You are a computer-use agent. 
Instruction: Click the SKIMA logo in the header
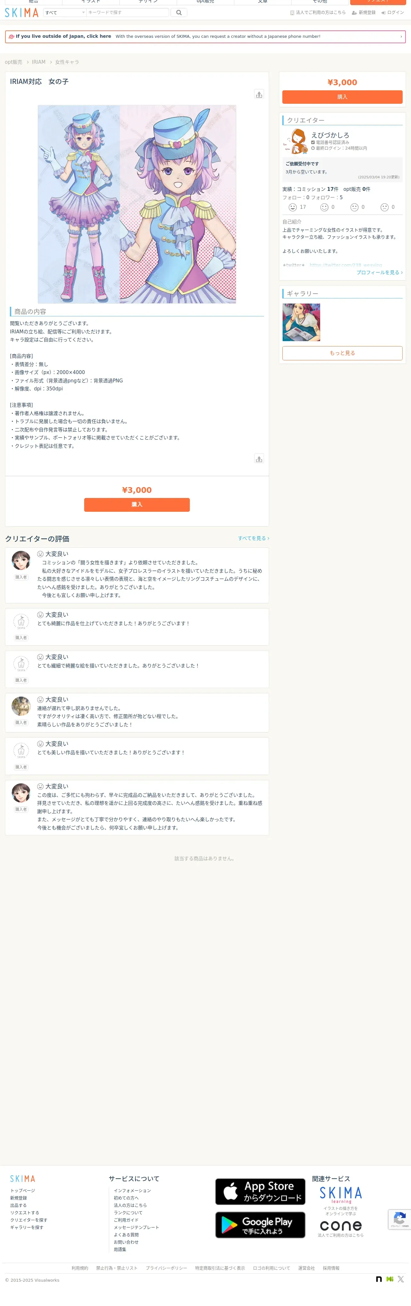click(22, 13)
